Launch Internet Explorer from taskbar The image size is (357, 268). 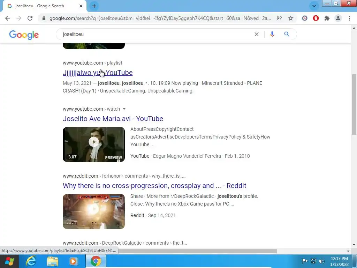click(x=31, y=261)
